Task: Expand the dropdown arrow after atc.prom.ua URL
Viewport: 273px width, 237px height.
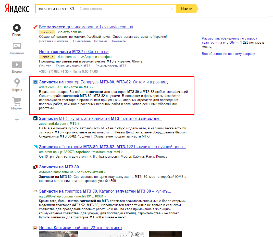Action: coord(122,152)
